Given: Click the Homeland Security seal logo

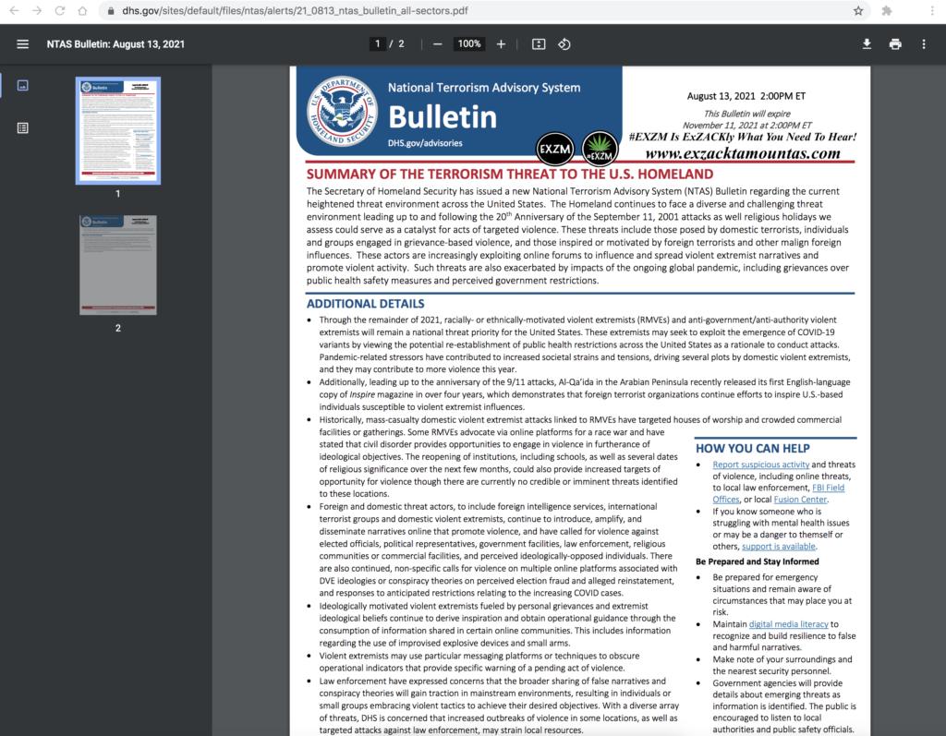Looking at the screenshot, I should click(342, 111).
